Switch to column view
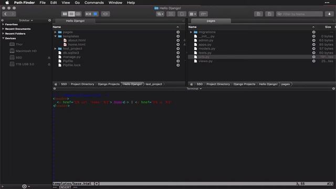The image size is (336, 189). (78, 14)
